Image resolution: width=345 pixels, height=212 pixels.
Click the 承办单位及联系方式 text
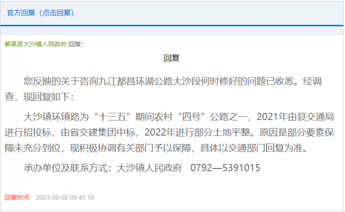[x=68, y=168]
